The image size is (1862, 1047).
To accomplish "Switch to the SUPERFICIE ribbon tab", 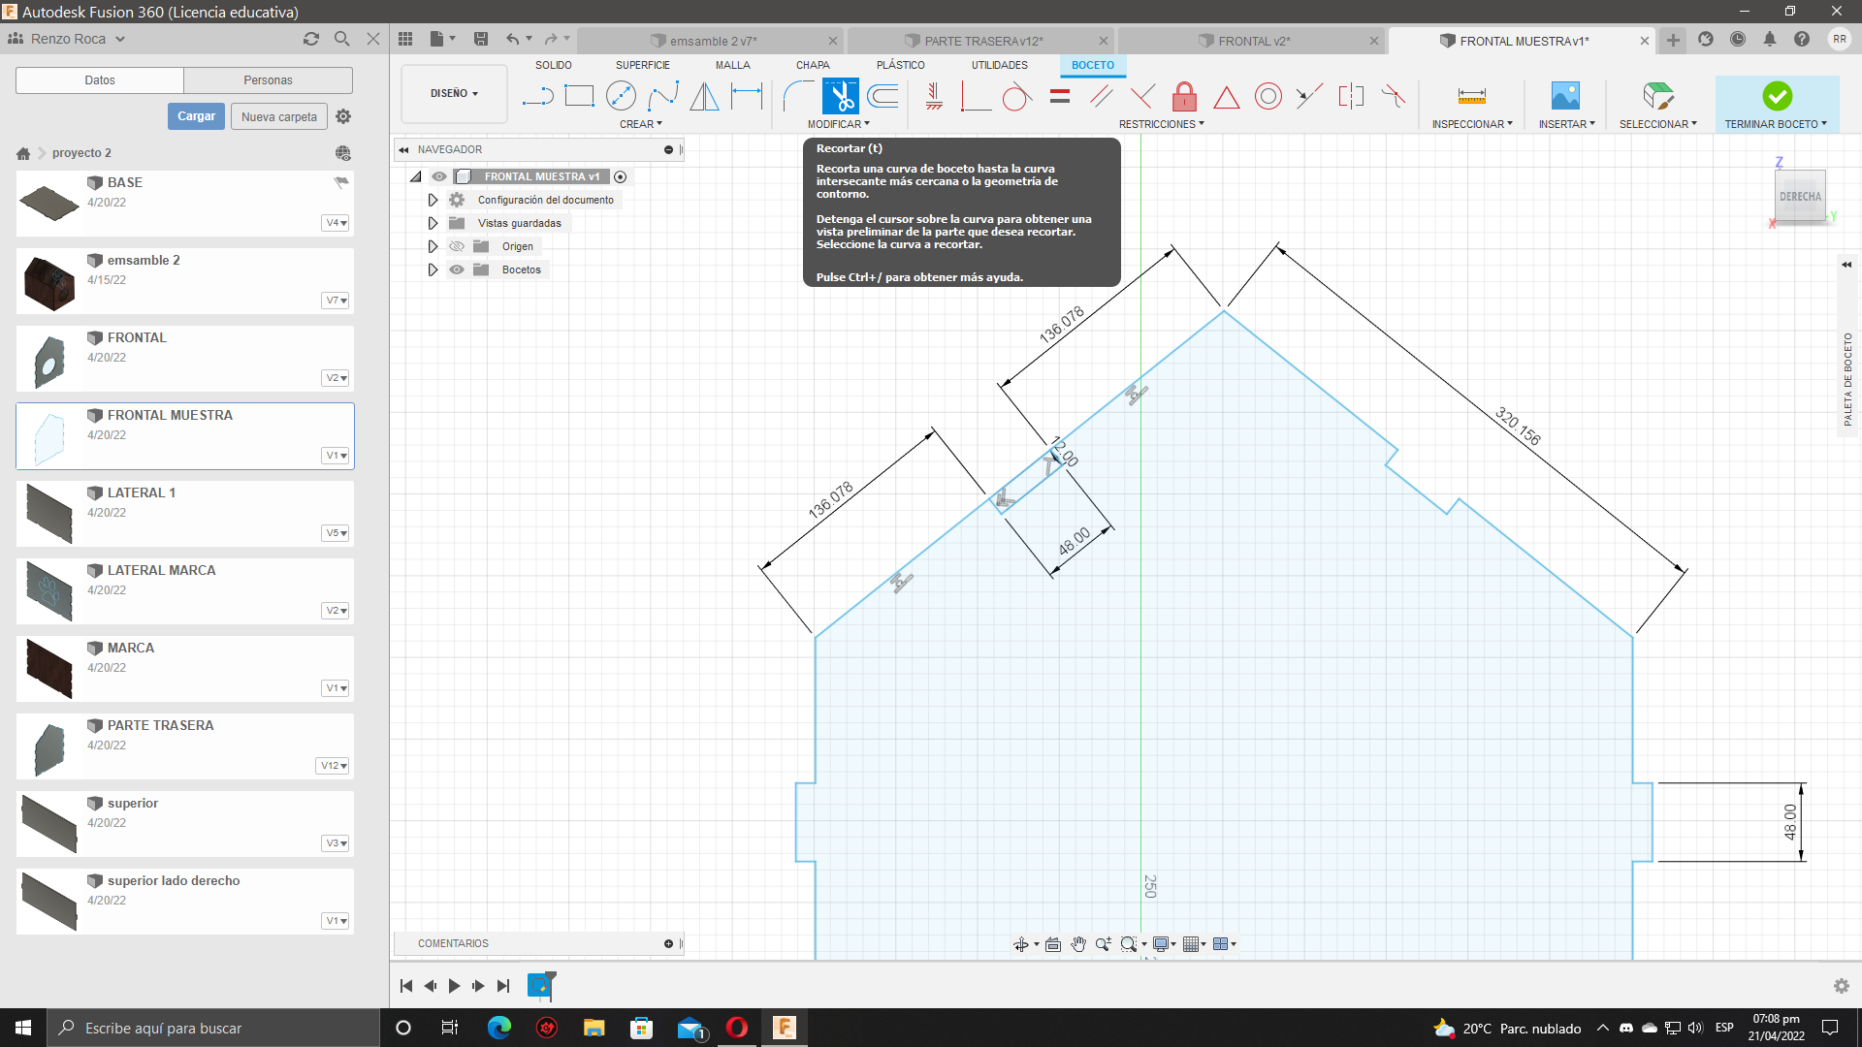I will tap(642, 65).
